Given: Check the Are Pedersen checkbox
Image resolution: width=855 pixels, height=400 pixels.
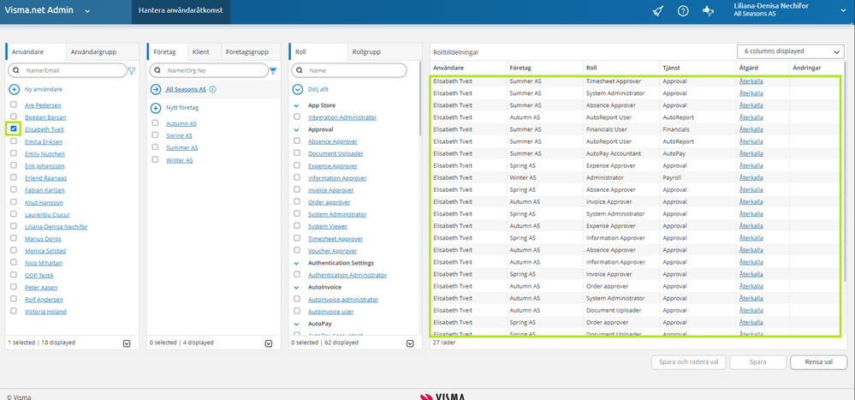Looking at the screenshot, I should [x=14, y=104].
